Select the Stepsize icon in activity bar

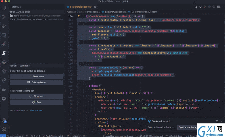click(x=4, y=53)
